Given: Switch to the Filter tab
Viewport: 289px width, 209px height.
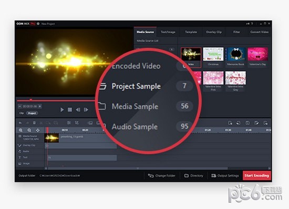Looking at the screenshot, I should point(236,32).
